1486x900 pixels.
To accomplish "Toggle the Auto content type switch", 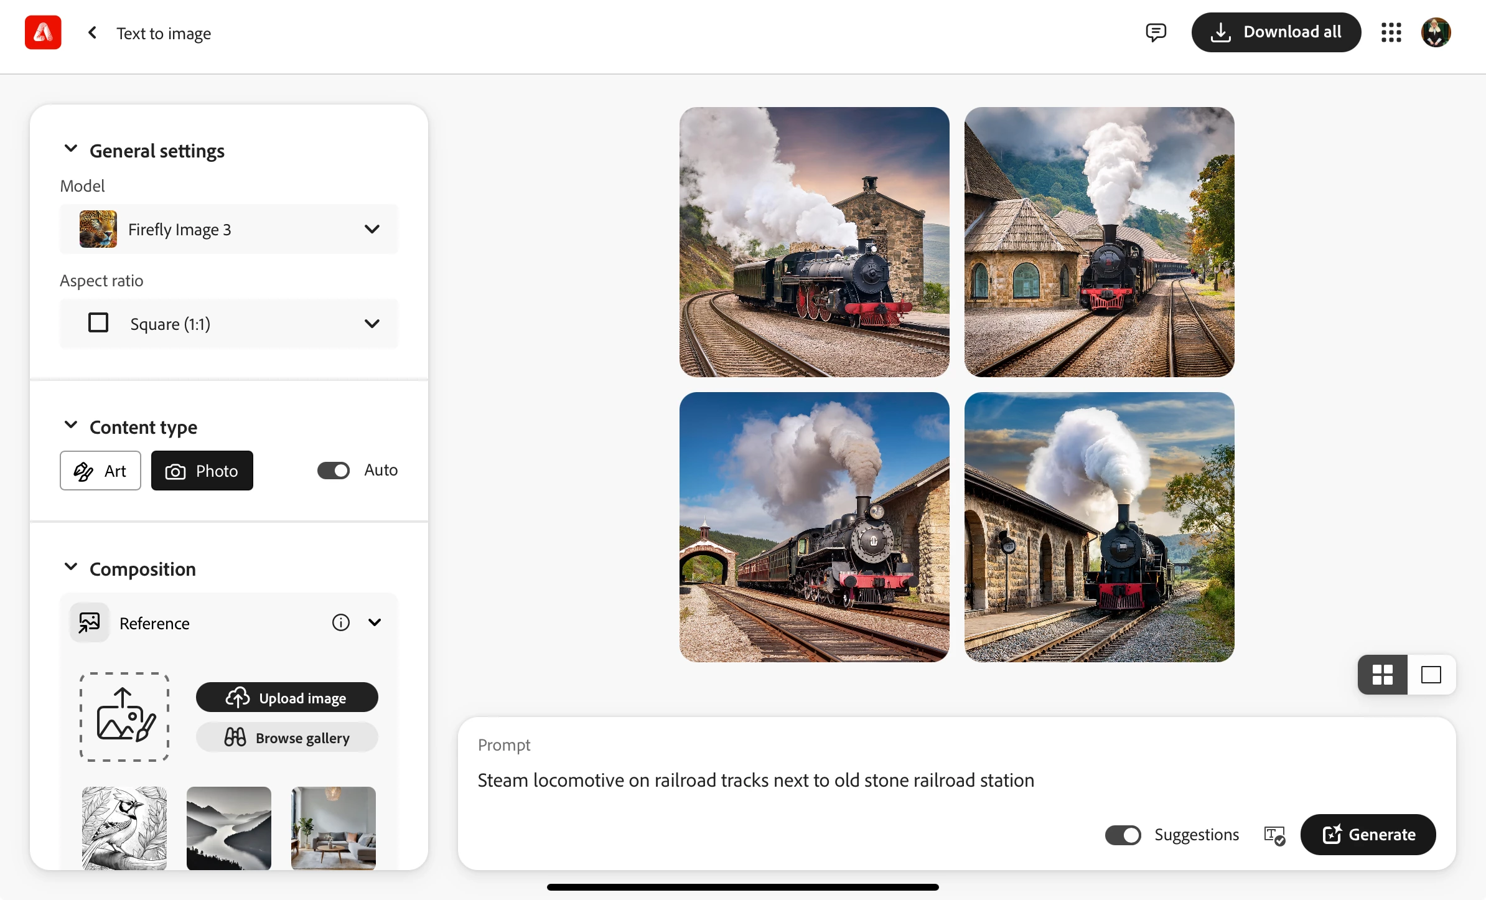I will [x=334, y=471].
